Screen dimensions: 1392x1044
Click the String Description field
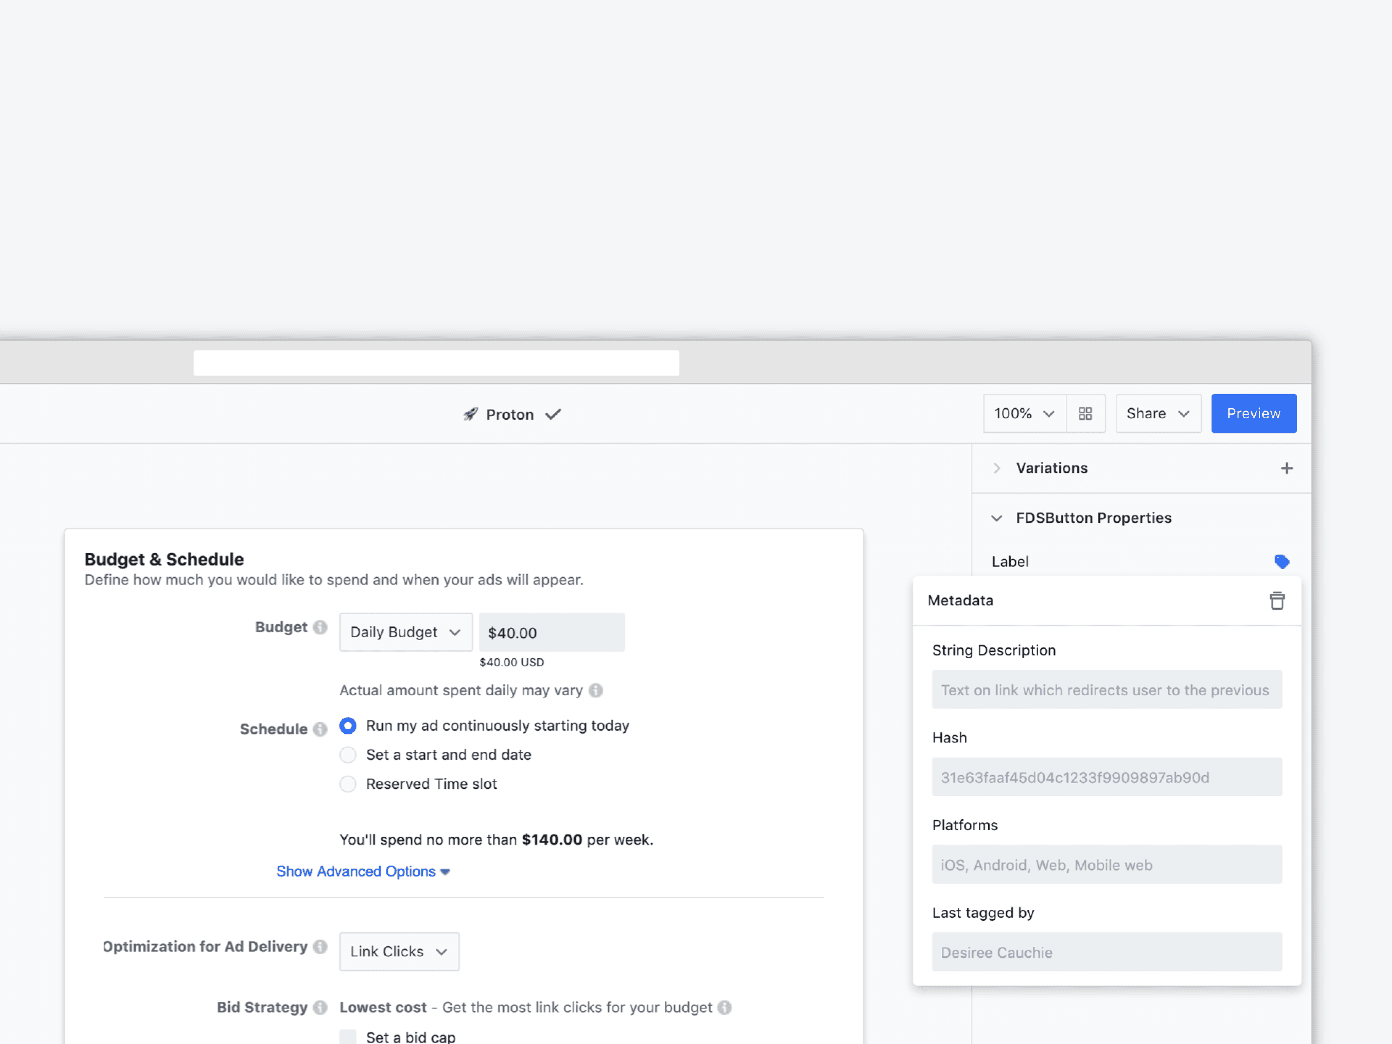[1107, 690]
